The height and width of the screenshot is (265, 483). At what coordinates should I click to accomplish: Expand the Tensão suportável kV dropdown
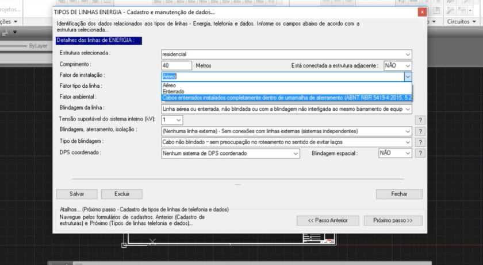coord(179,120)
